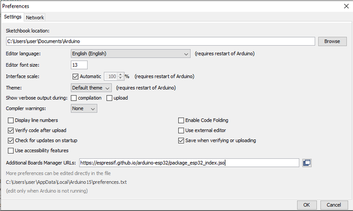The height and width of the screenshot is (211, 353).
Task: Click '(edit only when Arduino is not running)' text
Action: pos(47,191)
